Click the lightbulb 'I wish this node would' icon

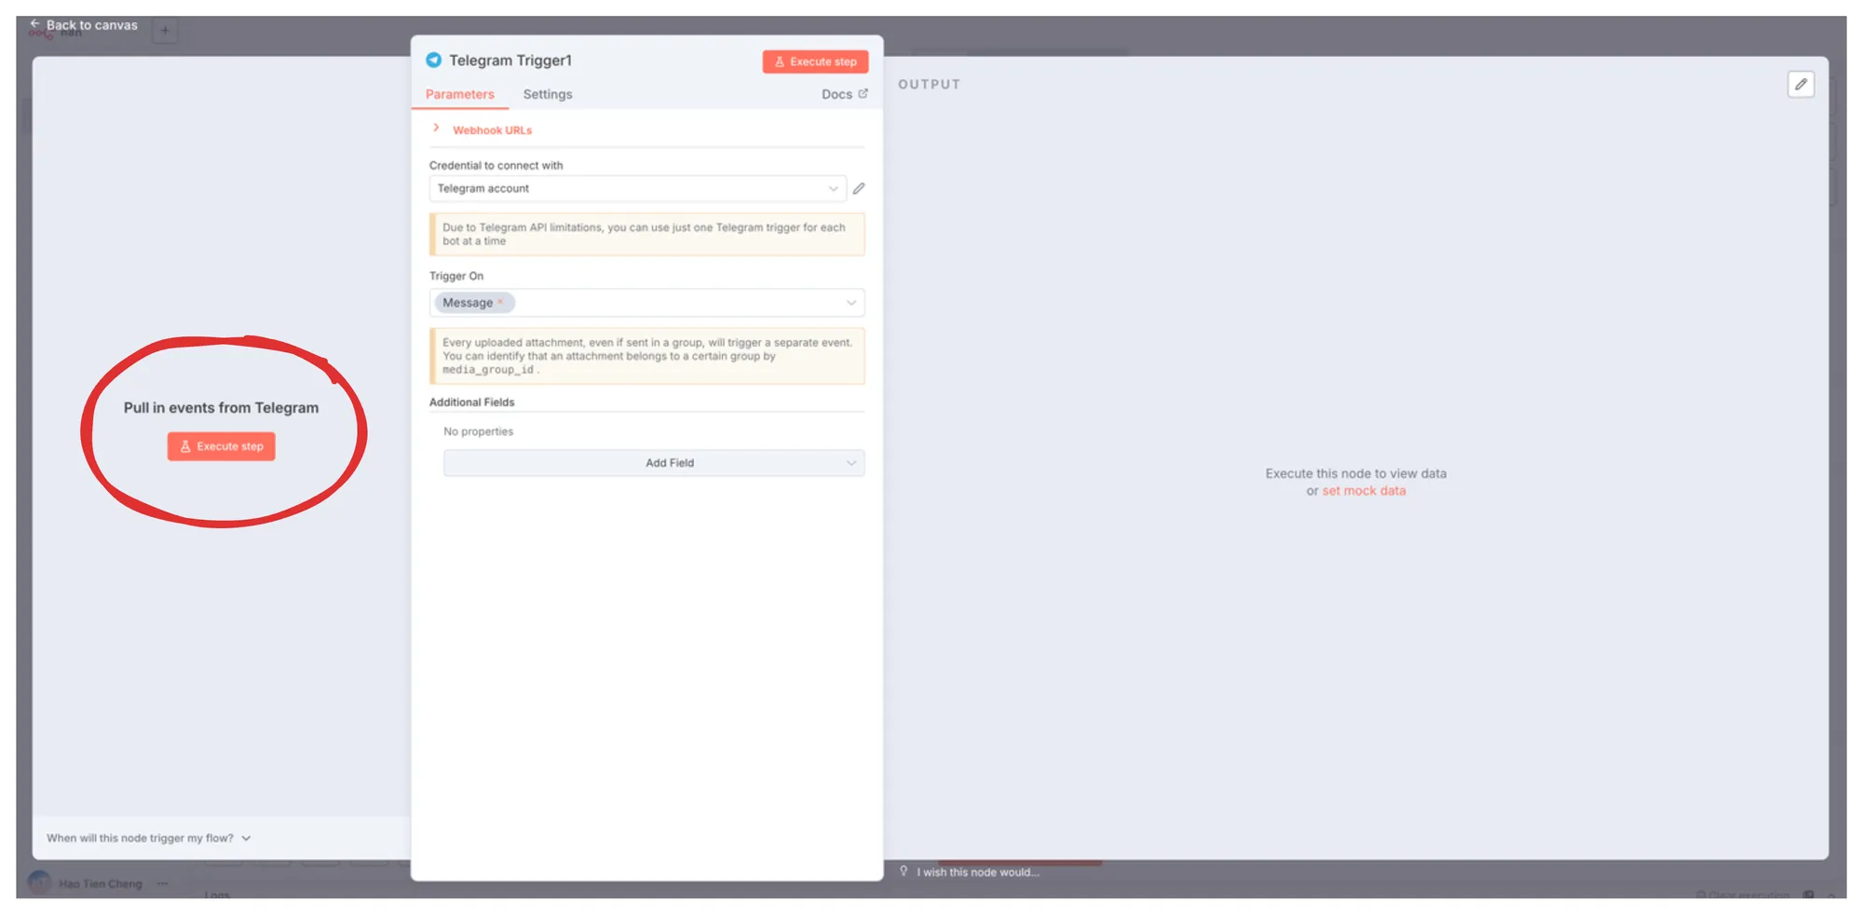(x=904, y=872)
